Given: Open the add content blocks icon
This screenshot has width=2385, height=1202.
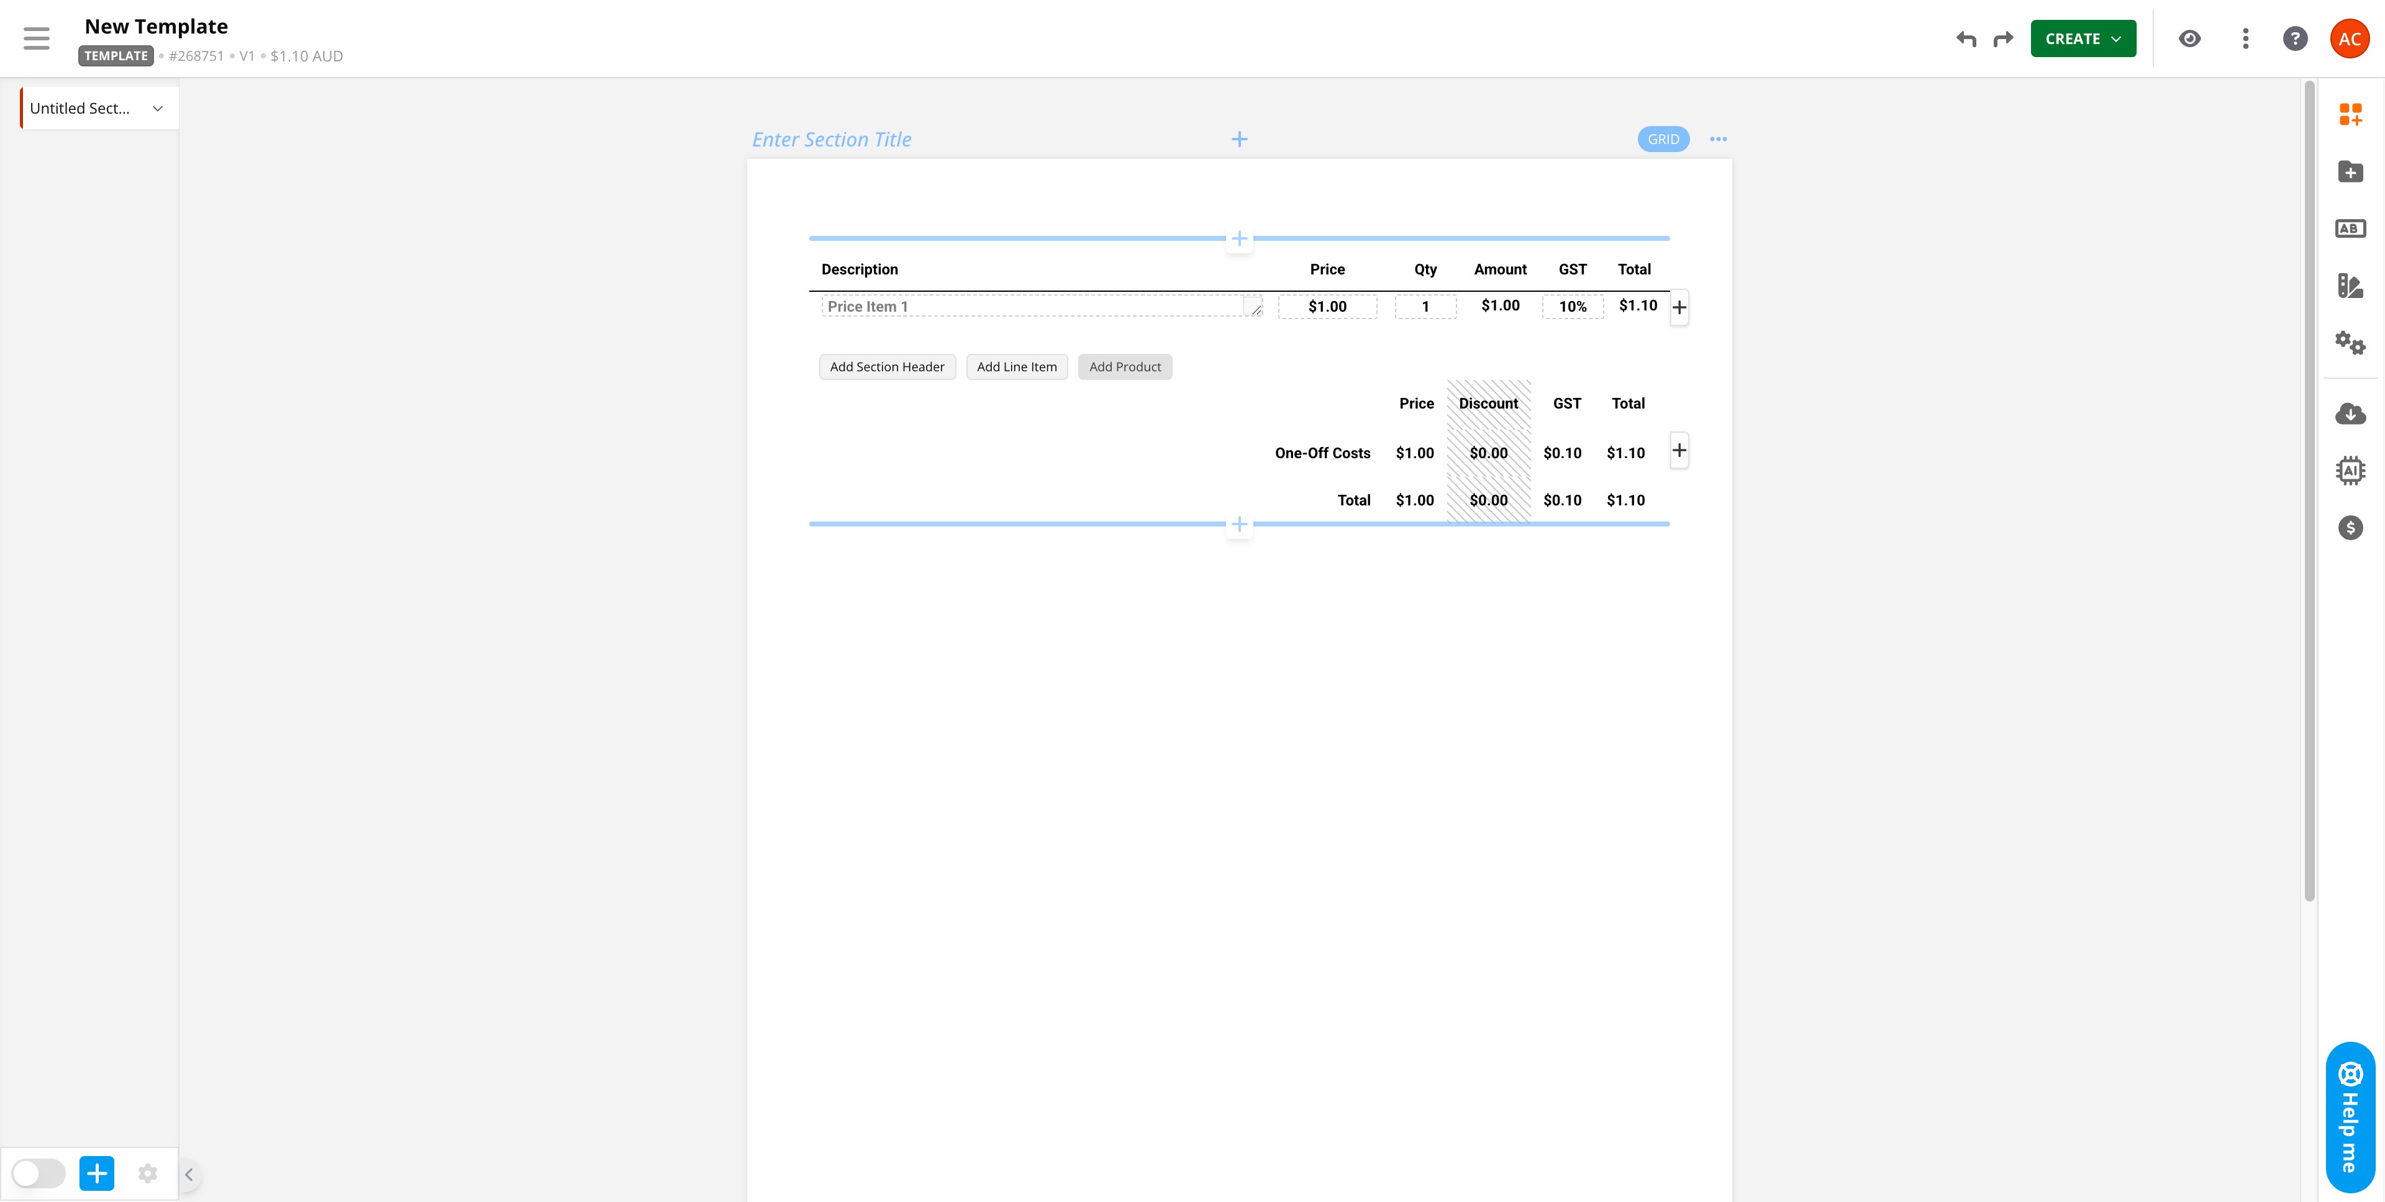Looking at the screenshot, I should pos(2350,115).
